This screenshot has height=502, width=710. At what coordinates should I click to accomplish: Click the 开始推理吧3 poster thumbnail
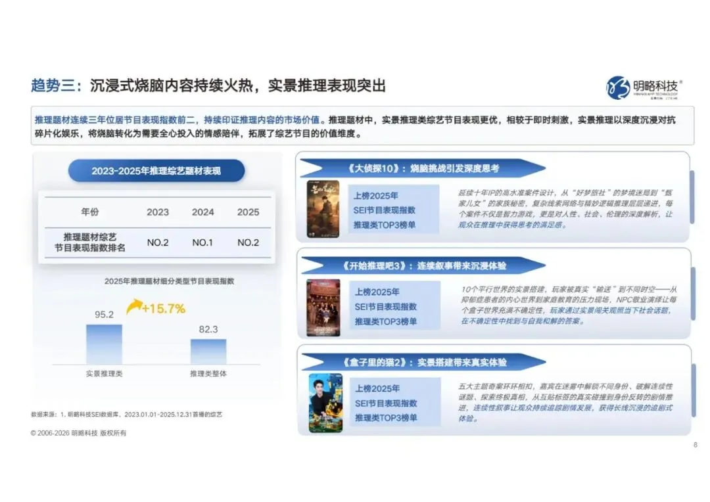pyautogui.click(x=323, y=308)
